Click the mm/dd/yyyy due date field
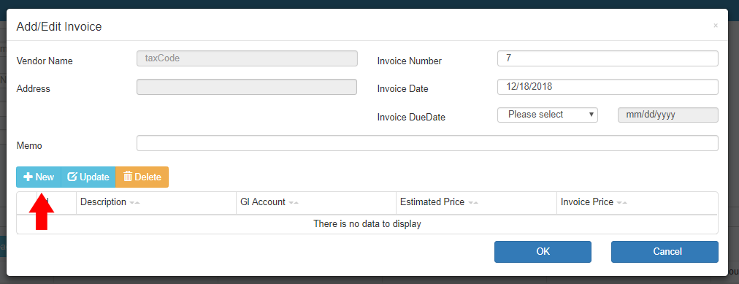Image resolution: width=739 pixels, height=284 pixels. 668,115
